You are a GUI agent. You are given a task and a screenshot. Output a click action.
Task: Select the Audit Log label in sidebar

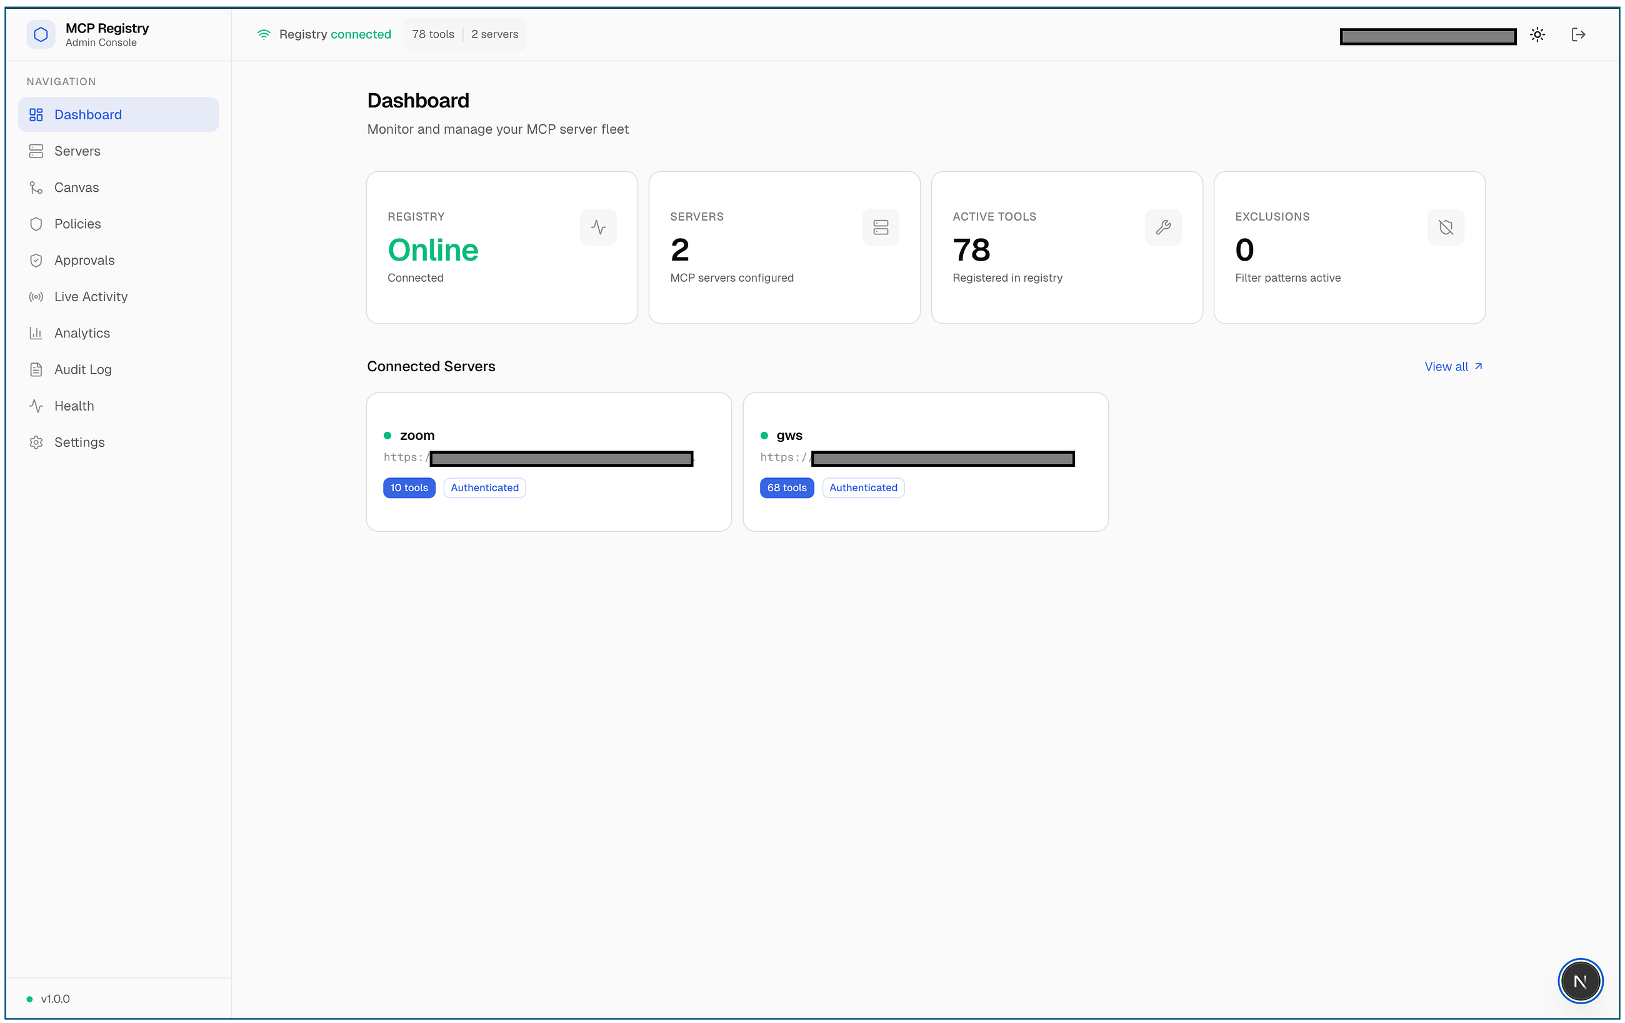[83, 370]
